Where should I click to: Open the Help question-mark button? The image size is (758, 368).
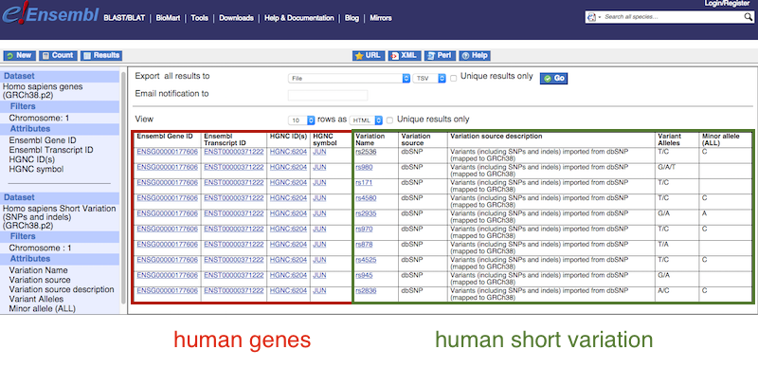point(475,56)
